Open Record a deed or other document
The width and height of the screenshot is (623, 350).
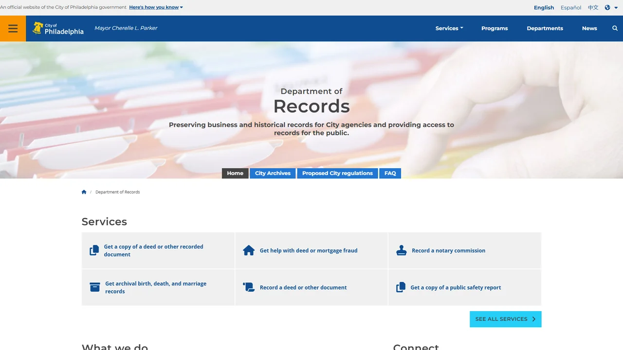(311, 287)
